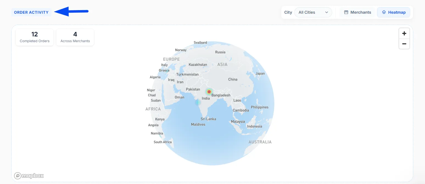Zoom in on the map
The width and height of the screenshot is (425, 184).
pyautogui.click(x=404, y=33)
